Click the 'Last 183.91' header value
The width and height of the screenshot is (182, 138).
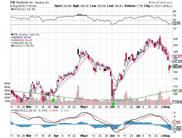tap(115, 6)
